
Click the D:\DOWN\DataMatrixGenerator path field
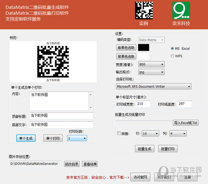click(35, 164)
